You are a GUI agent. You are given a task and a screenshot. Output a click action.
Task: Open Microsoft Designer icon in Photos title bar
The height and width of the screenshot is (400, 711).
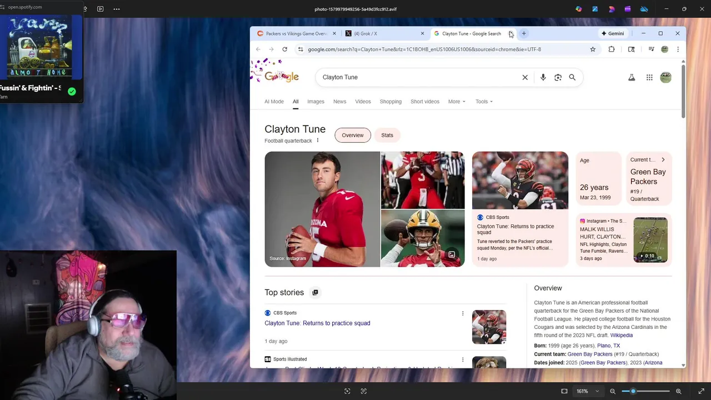[x=611, y=9]
